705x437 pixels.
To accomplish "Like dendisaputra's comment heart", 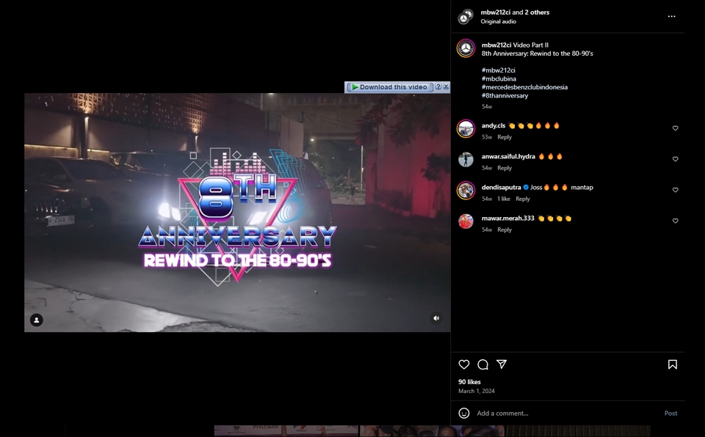I will point(675,189).
